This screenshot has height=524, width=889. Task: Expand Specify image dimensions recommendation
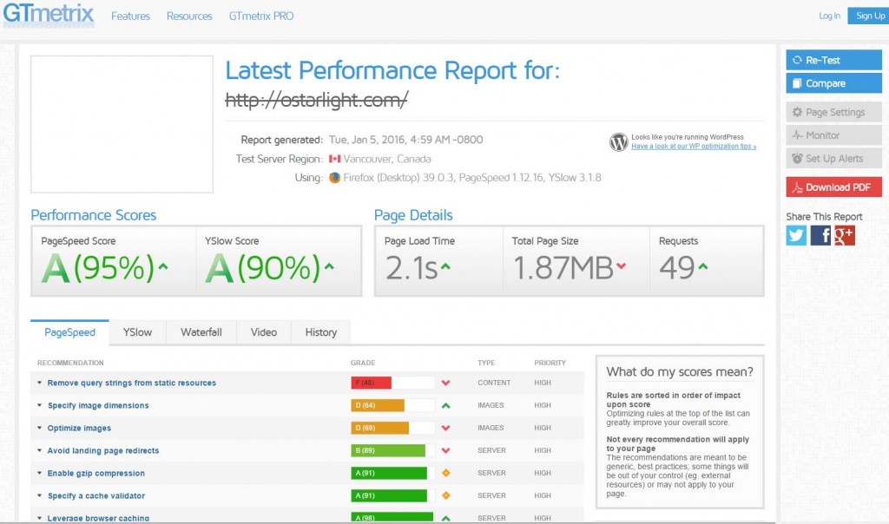tap(39, 406)
